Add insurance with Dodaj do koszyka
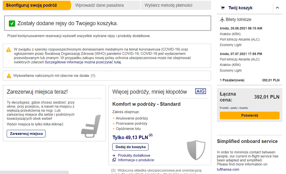The height and width of the screenshot is (174, 286). click(x=131, y=147)
